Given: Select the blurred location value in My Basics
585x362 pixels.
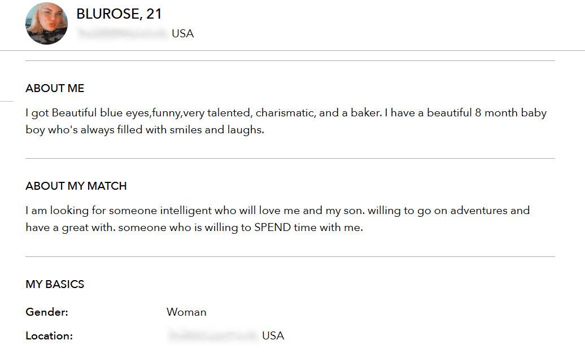Looking at the screenshot, I should (213, 335).
